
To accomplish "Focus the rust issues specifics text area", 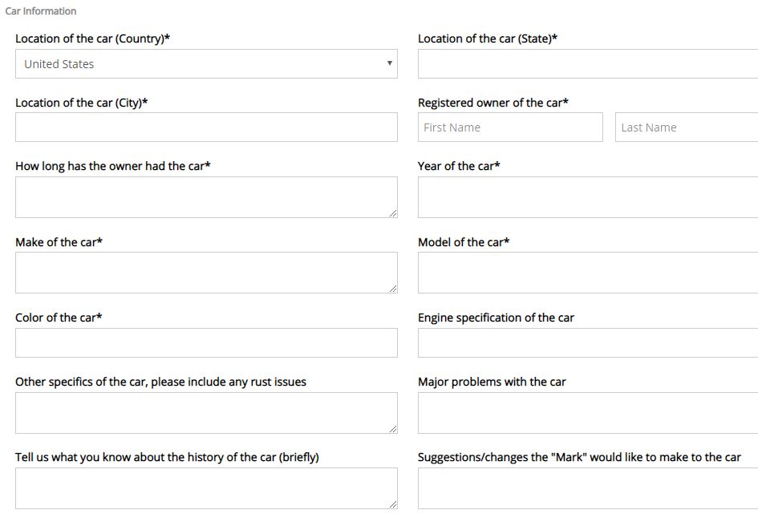I will (206, 413).
